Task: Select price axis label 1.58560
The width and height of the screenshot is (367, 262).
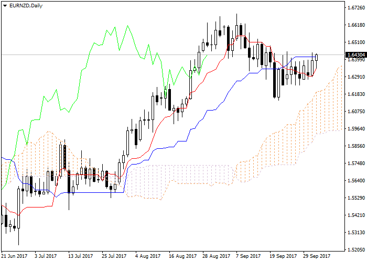Action: pyautogui.click(x=356, y=146)
